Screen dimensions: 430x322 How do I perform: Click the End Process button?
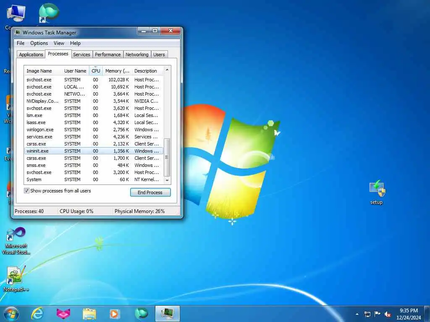click(x=150, y=192)
